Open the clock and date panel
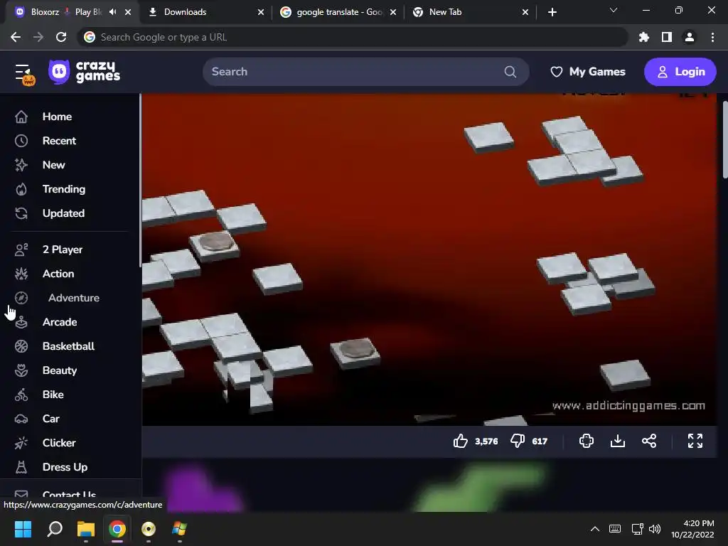Image resolution: width=728 pixels, height=546 pixels. 692,529
